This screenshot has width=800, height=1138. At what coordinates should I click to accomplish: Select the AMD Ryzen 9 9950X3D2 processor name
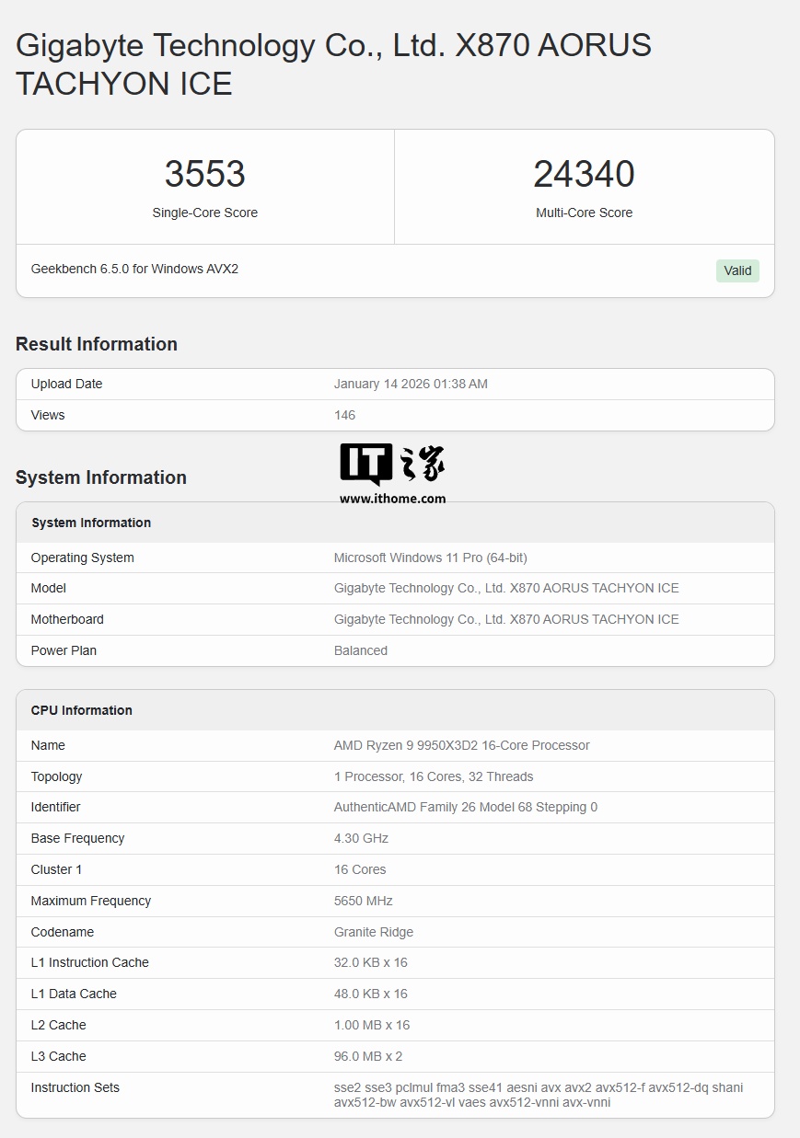click(x=461, y=745)
